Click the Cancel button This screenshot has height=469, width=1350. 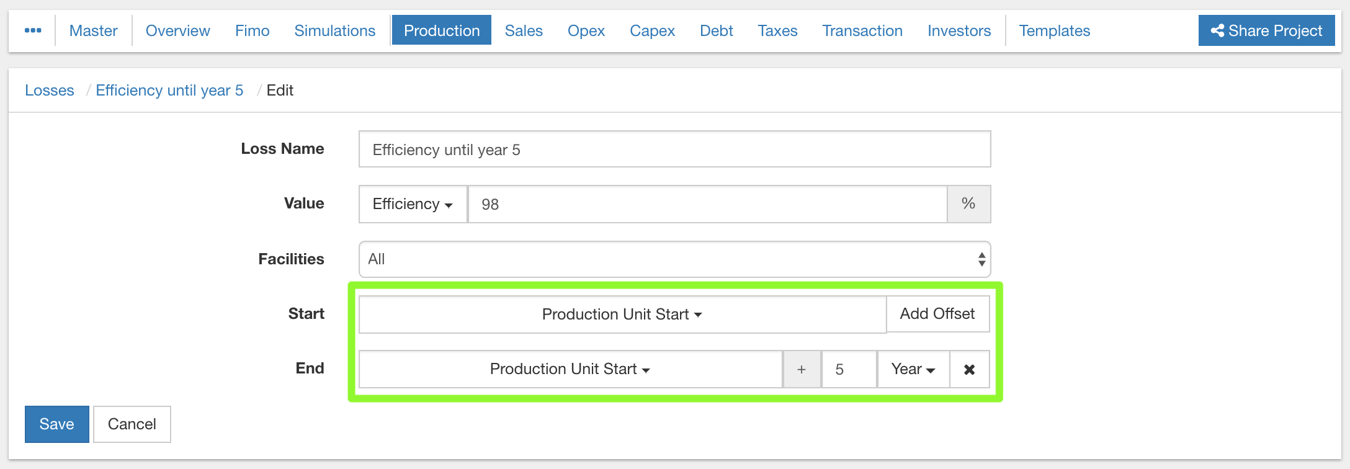pos(132,424)
